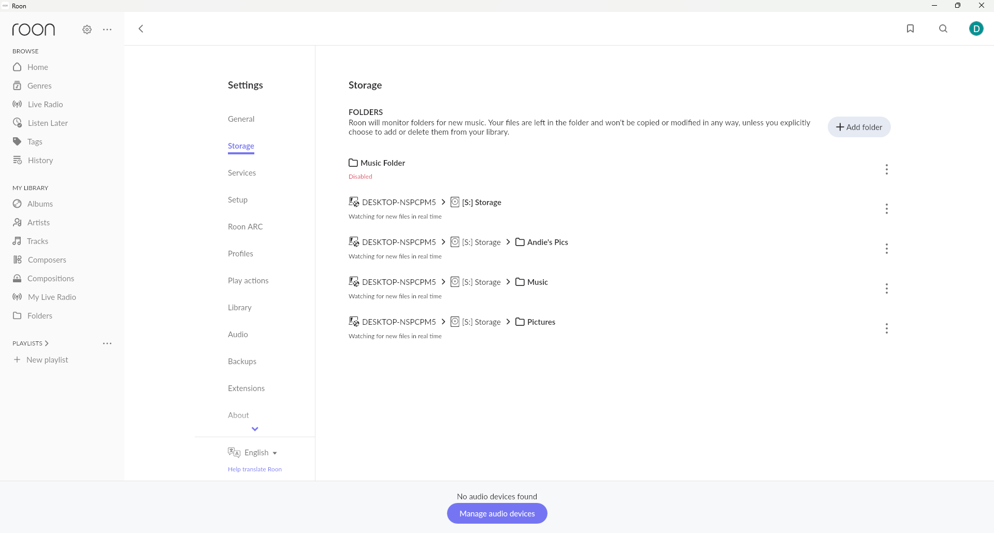
Task: Open options menu for Pictures folder
Action: (x=886, y=328)
